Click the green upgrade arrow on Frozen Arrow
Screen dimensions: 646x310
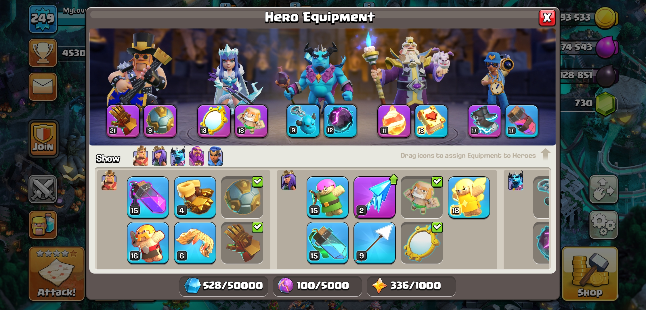[393, 179]
